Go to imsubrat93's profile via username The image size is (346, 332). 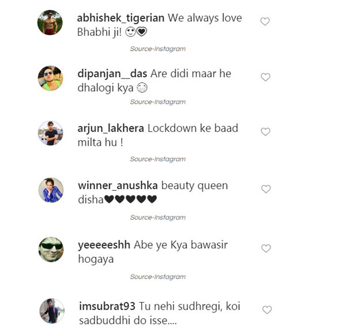[107, 306]
